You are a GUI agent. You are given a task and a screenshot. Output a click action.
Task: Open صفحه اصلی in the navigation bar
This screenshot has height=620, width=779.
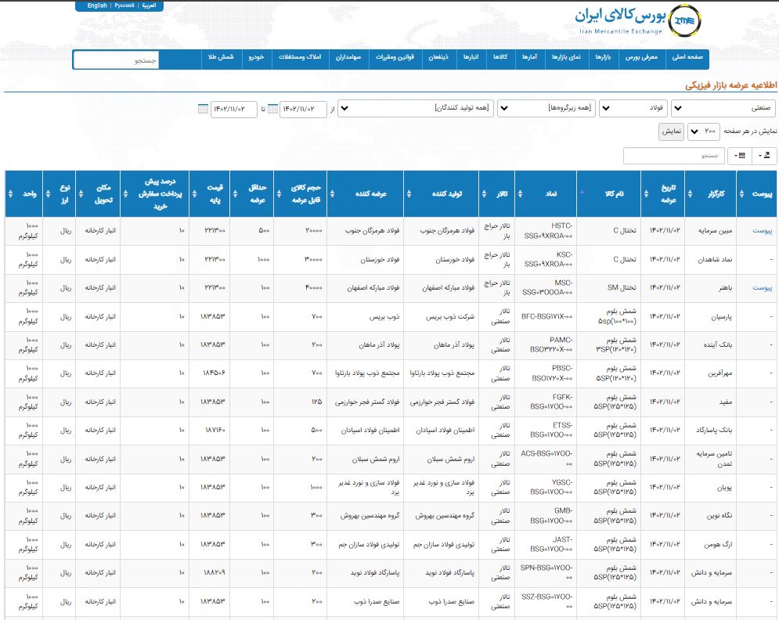point(687,57)
